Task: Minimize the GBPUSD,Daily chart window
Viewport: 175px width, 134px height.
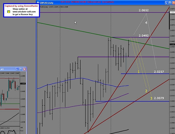Action: coord(166,3)
